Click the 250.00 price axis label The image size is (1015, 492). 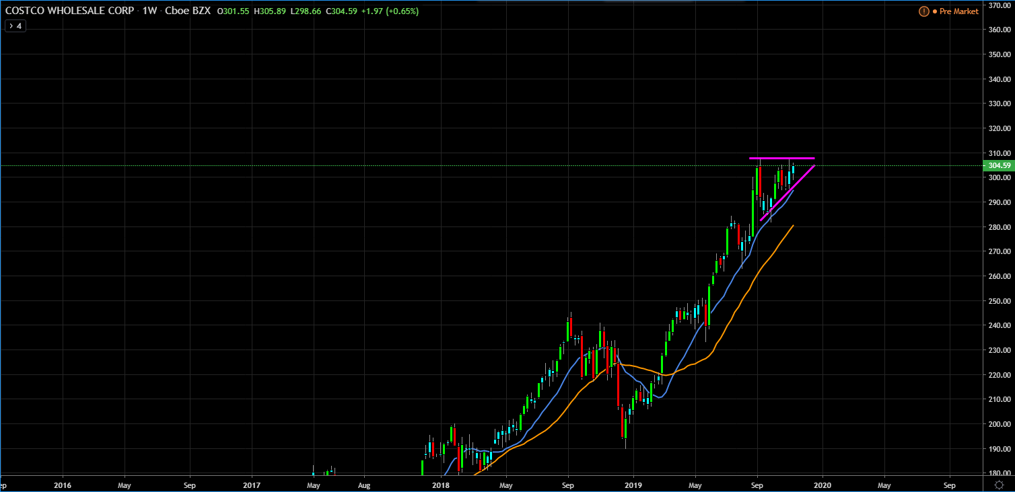(x=1000, y=301)
